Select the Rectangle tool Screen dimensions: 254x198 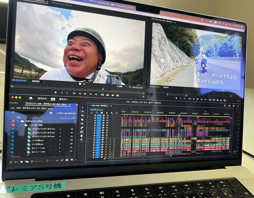click(x=82, y=132)
